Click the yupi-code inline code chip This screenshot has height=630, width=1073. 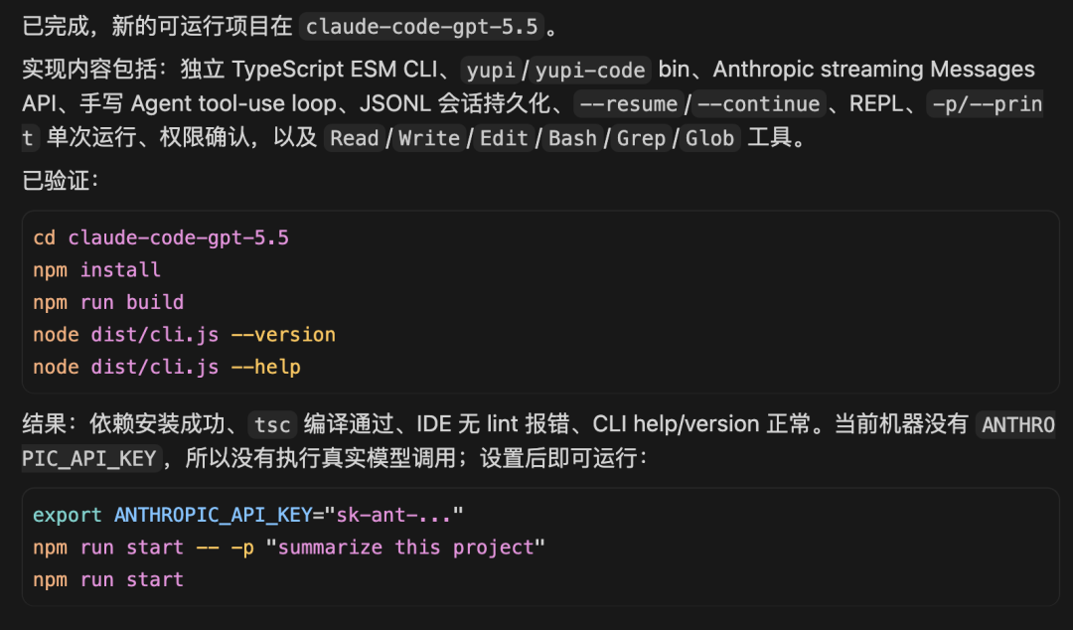click(x=590, y=70)
